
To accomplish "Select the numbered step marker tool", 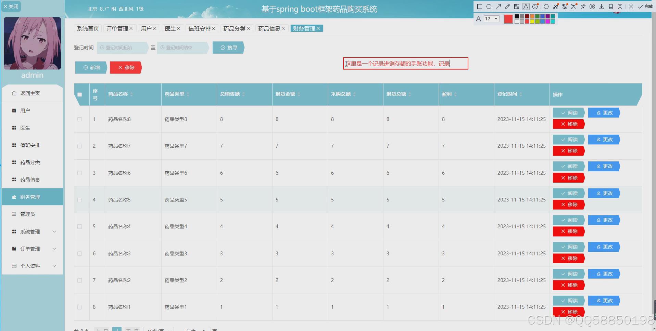I will click(535, 6).
